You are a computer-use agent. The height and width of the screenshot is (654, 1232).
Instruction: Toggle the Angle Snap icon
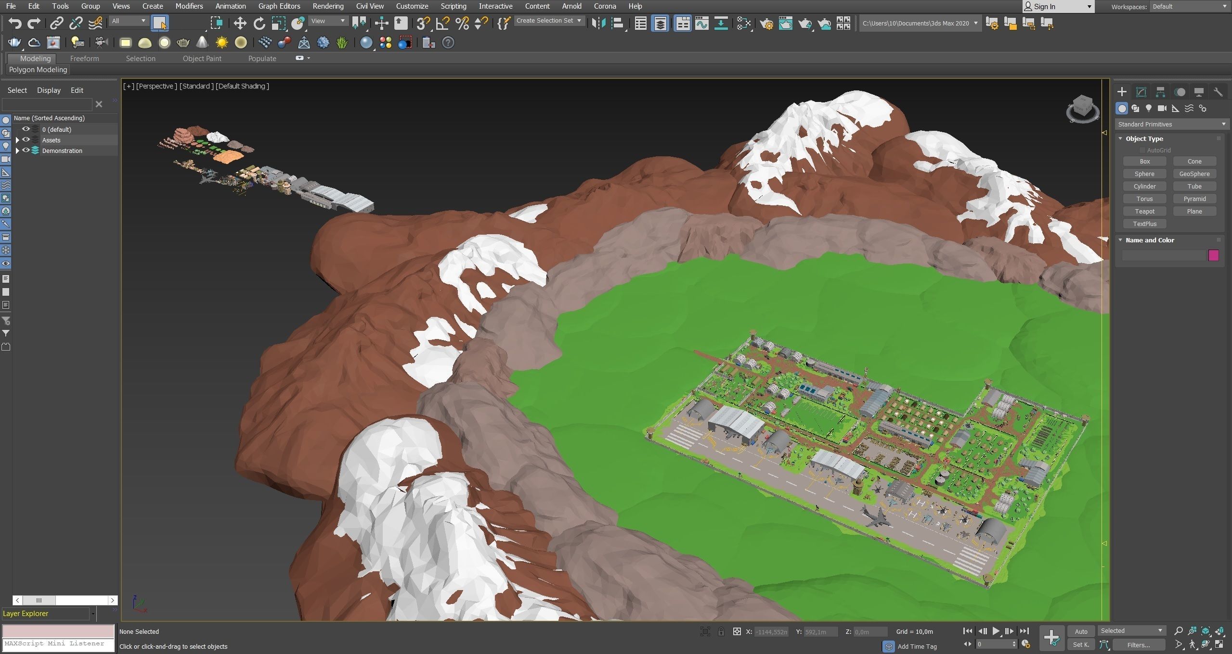click(x=442, y=23)
